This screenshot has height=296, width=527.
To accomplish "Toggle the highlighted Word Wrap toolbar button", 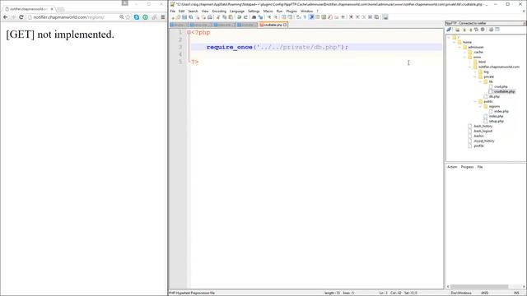I will (x=311, y=17).
